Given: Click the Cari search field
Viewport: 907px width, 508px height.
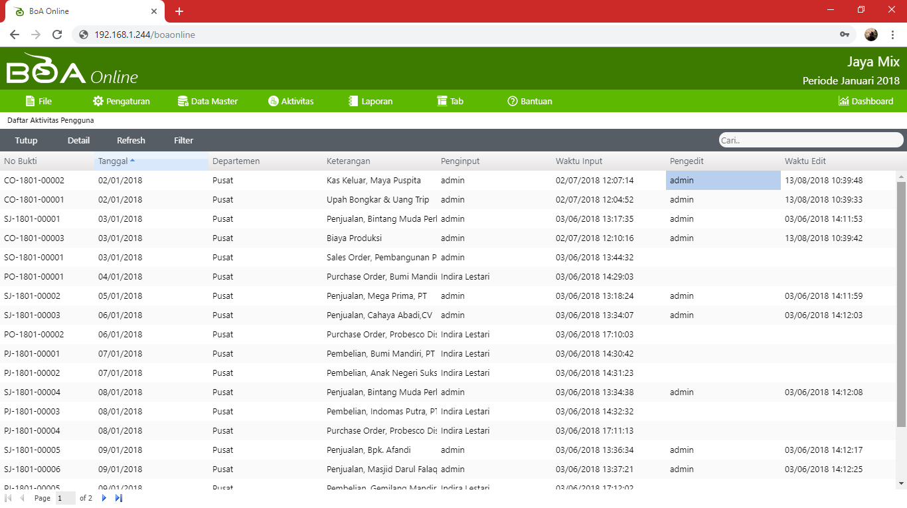Looking at the screenshot, I should (x=810, y=140).
